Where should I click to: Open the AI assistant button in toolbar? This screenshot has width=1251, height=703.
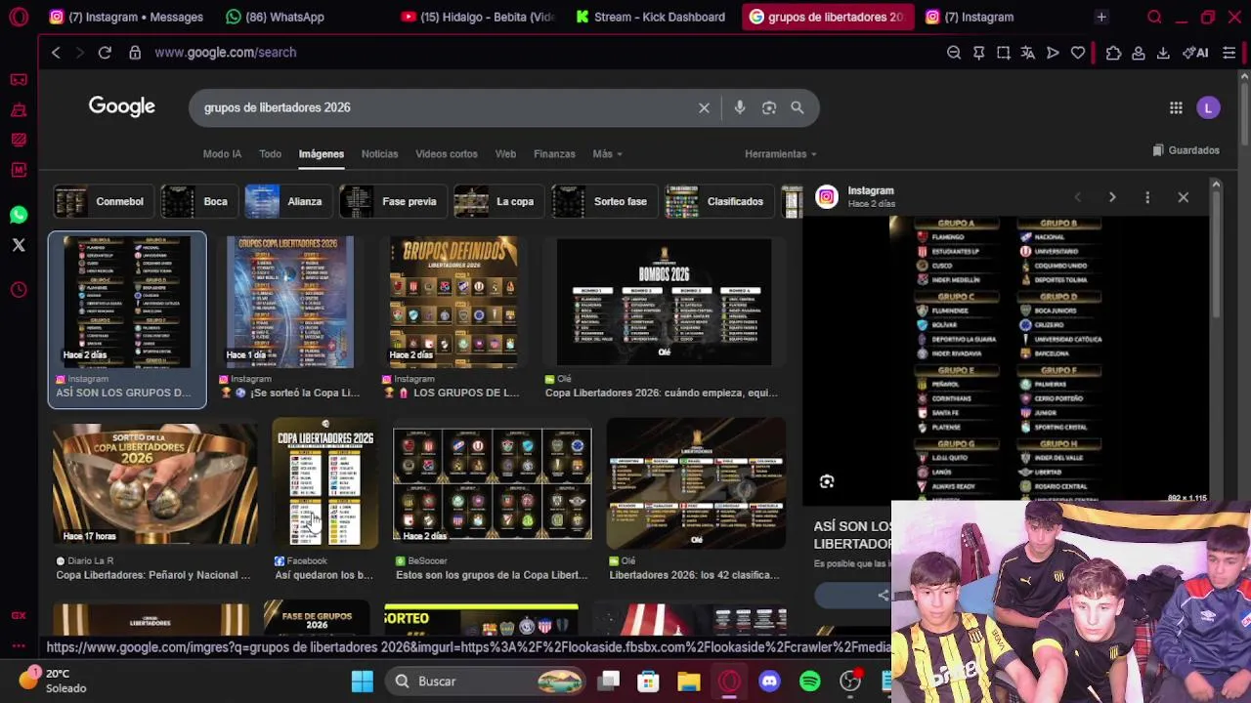[x=1195, y=53]
